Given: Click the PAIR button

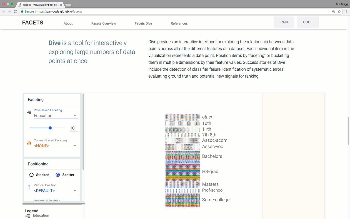Looking at the screenshot, I should pyautogui.click(x=284, y=22).
